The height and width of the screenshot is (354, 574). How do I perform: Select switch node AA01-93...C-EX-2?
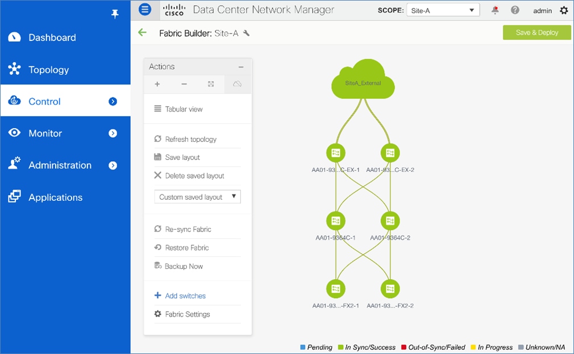[390, 153]
